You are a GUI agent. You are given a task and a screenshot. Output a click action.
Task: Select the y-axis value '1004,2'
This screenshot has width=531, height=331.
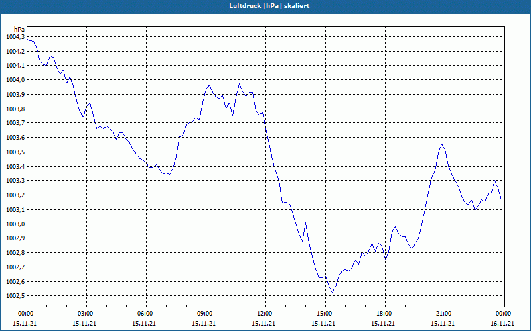(15, 52)
